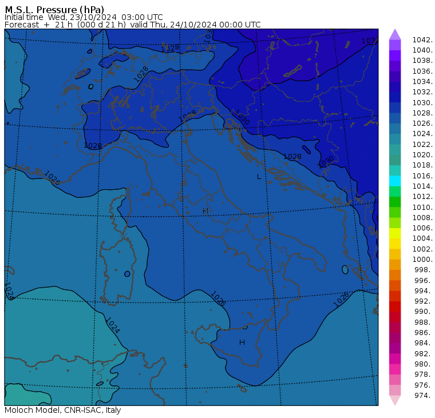Click the 990. legend value
435x418 pixels.
pyautogui.click(x=424, y=311)
